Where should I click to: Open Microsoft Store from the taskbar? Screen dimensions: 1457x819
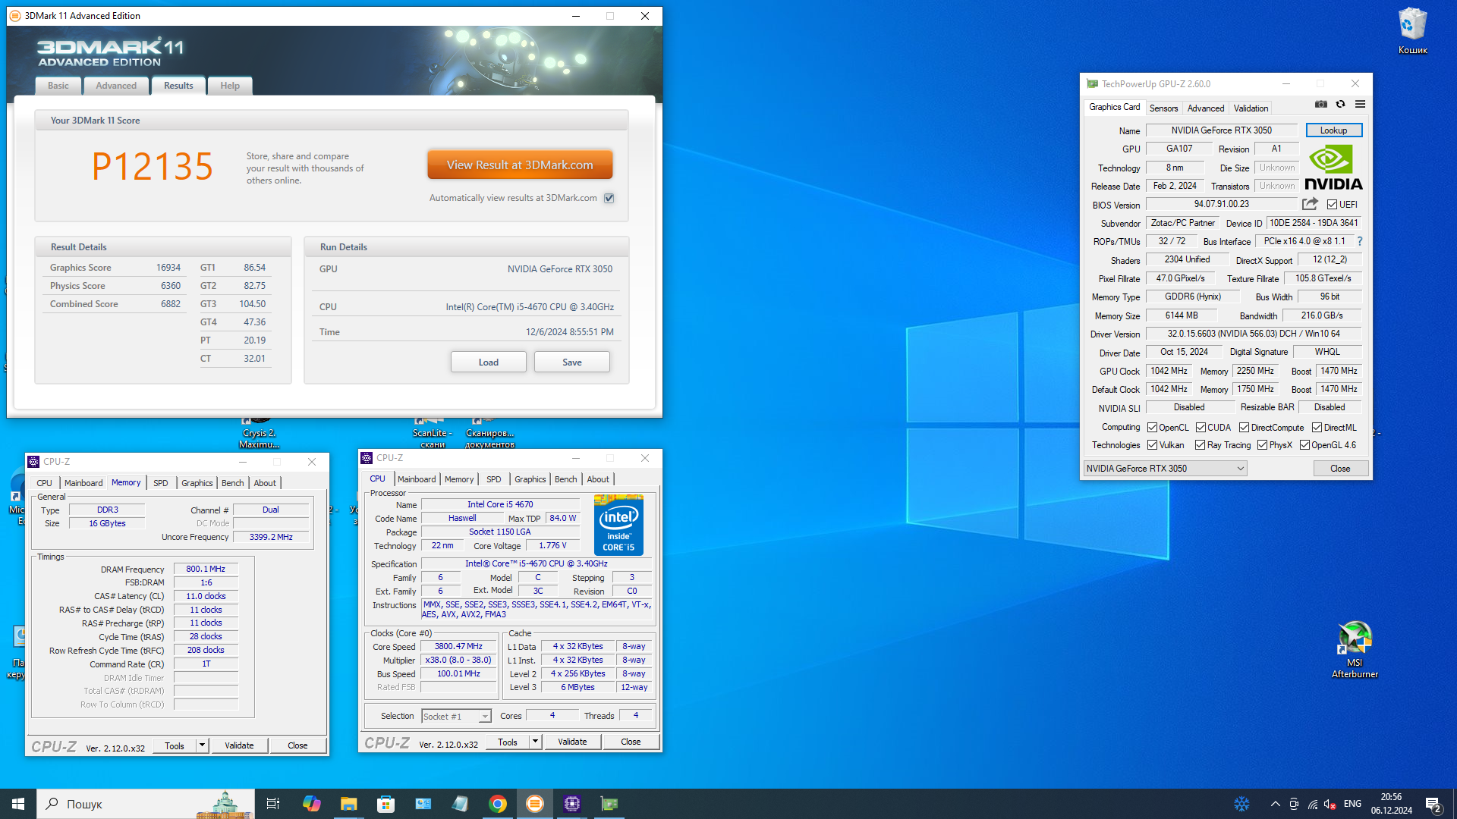tap(385, 804)
